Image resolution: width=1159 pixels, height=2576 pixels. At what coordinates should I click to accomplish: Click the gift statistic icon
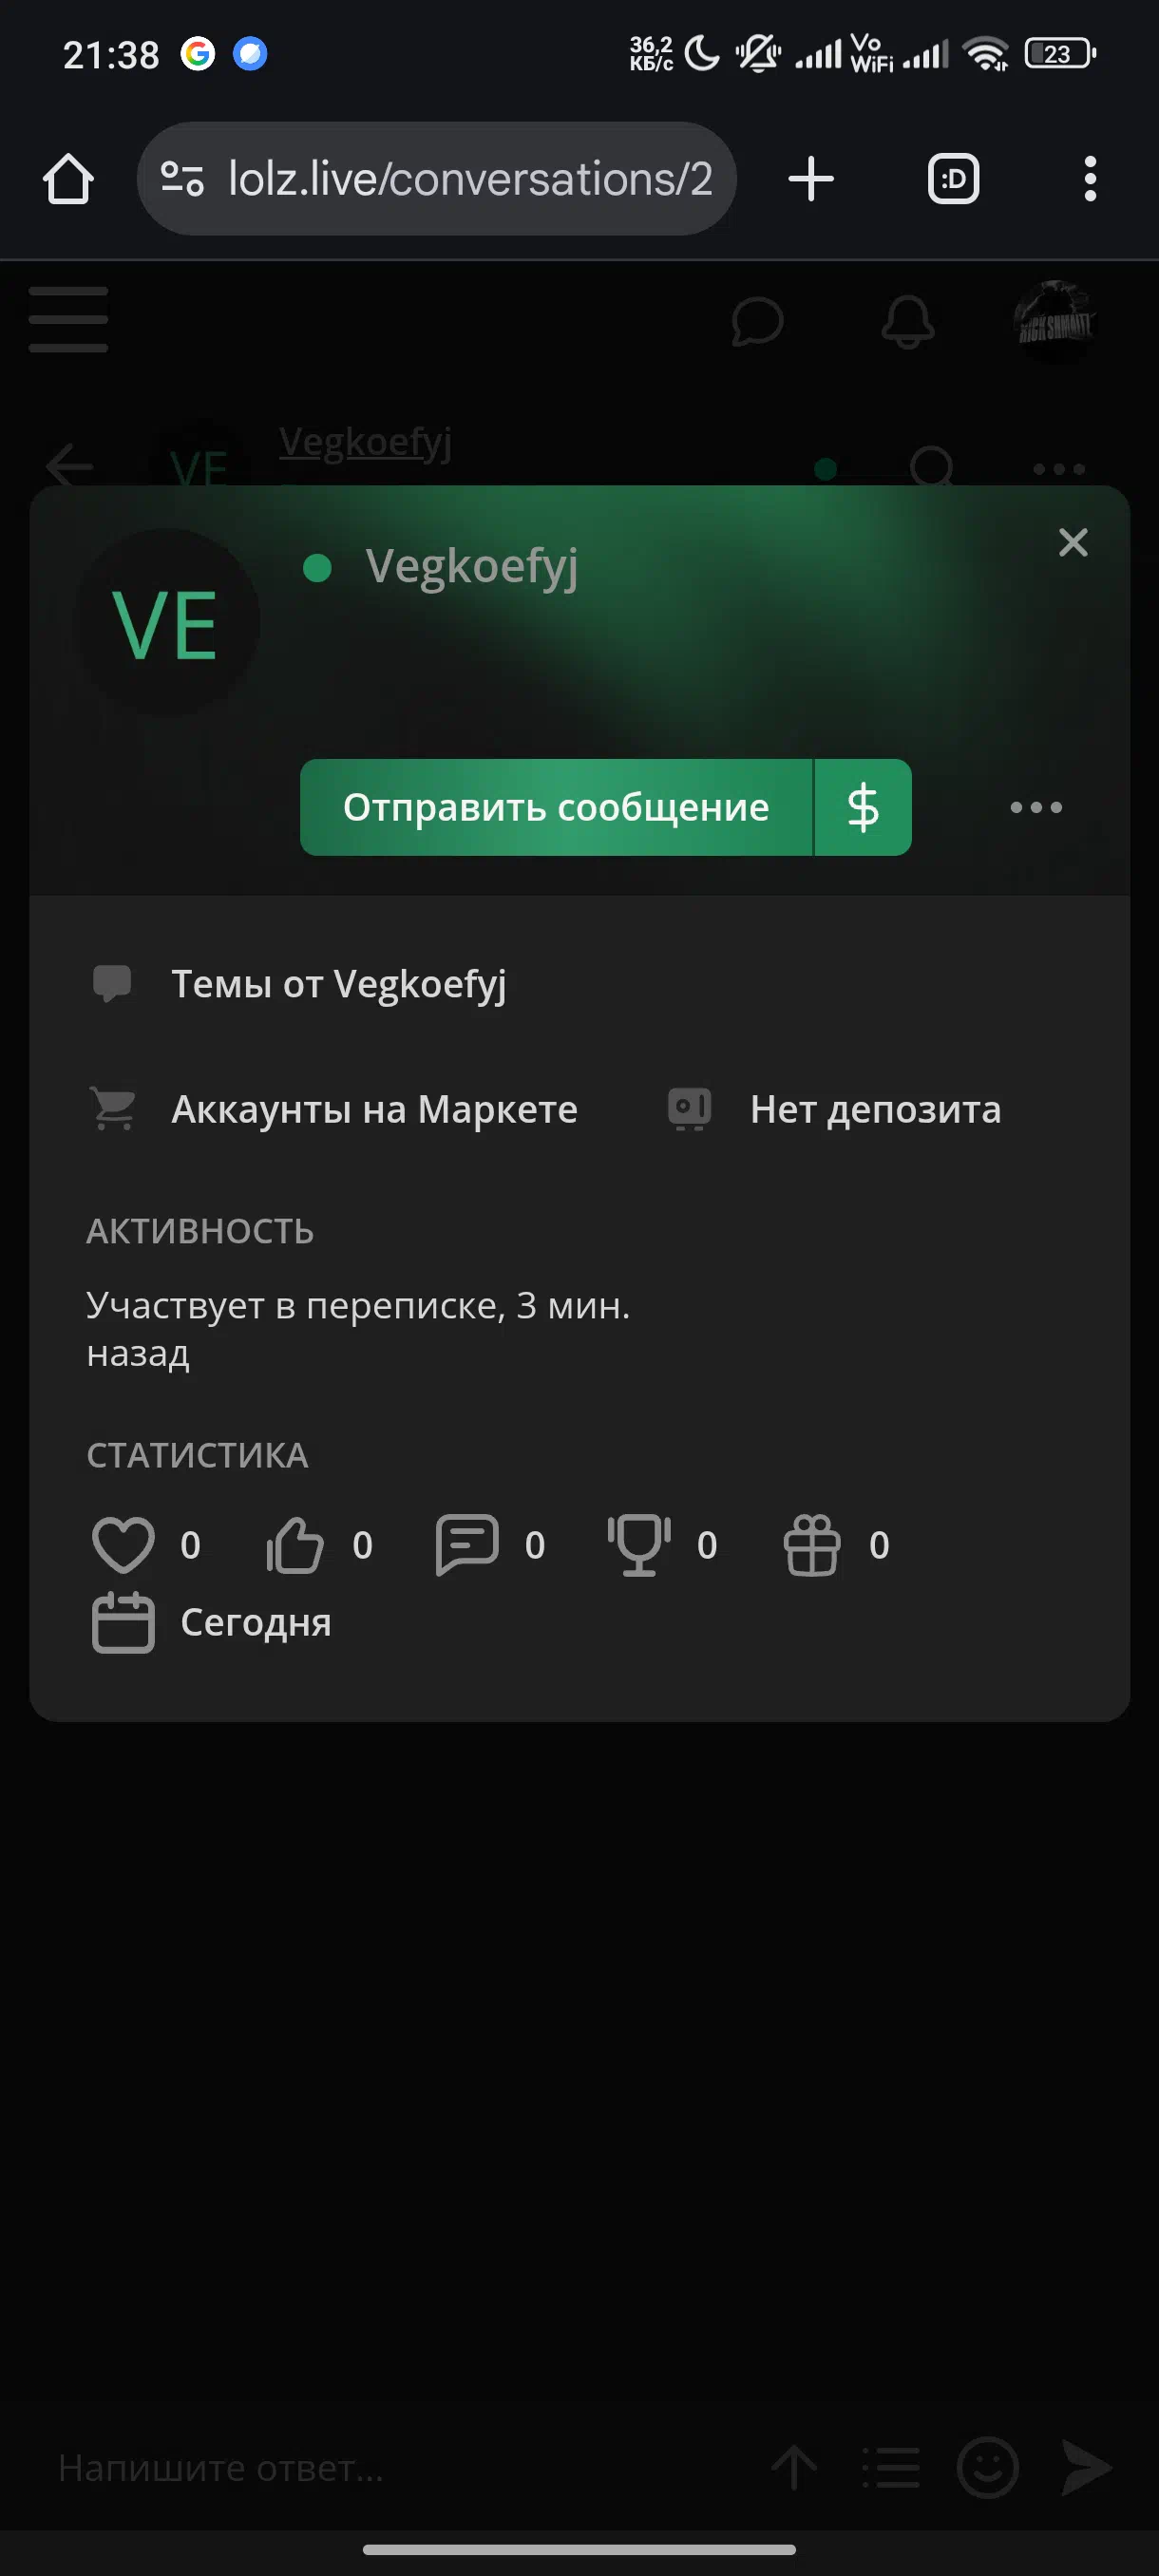(x=811, y=1545)
